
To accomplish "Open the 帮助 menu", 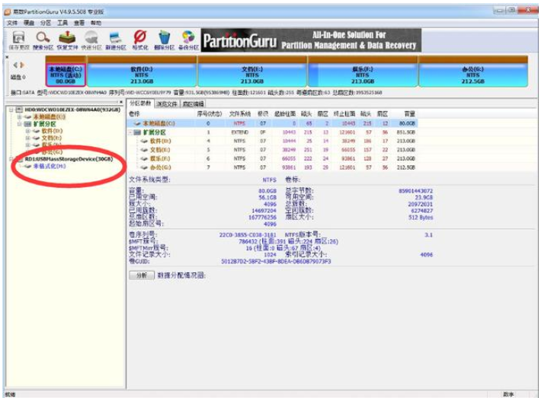I will (x=96, y=23).
